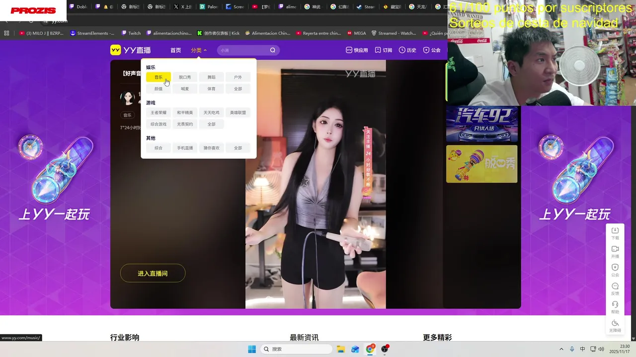Select the 舞蹈 dance category
The width and height of the screenshot is (636, 357).
click(212, 77)
